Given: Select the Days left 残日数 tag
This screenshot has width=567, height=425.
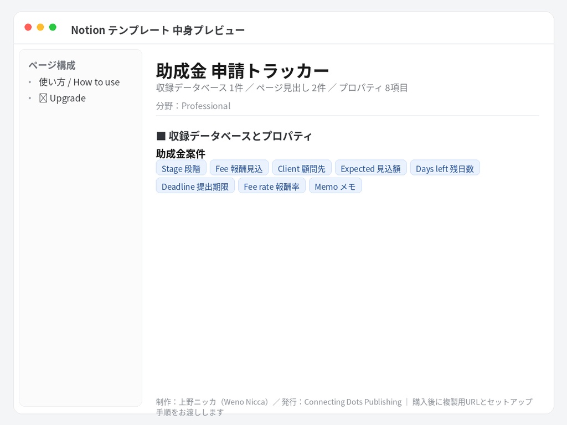Looking at the screenshot, I should click(x=445, y=169).
